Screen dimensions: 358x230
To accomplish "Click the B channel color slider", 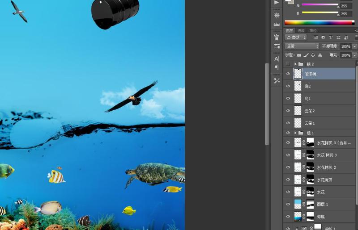I will tap(320, 13).
